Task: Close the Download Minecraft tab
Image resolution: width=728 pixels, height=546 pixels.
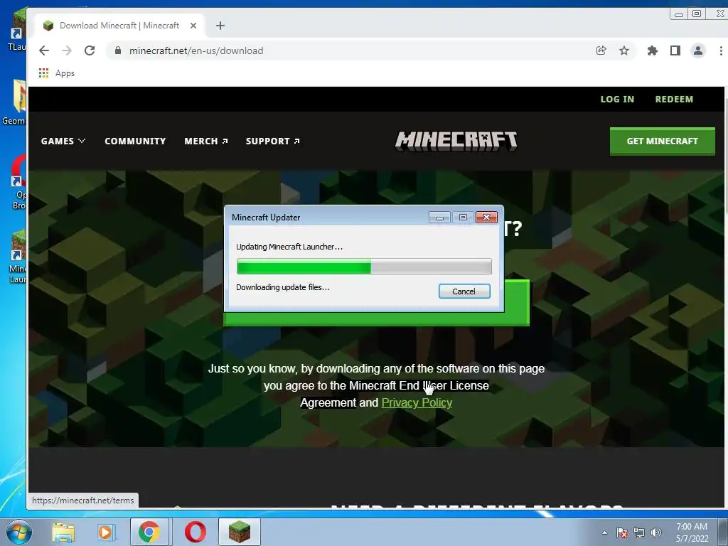Action: [193, 26]
